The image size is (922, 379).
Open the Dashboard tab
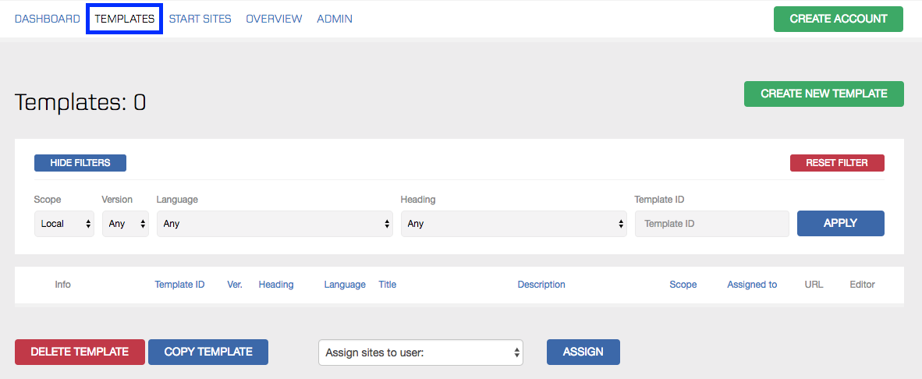47,19
